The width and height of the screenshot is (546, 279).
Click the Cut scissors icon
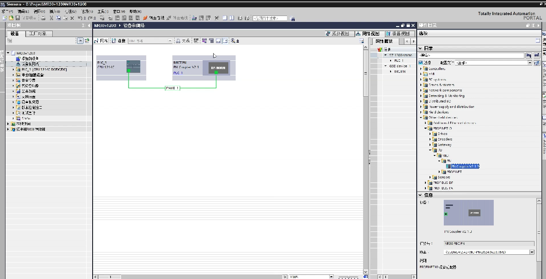pos(51,18)
